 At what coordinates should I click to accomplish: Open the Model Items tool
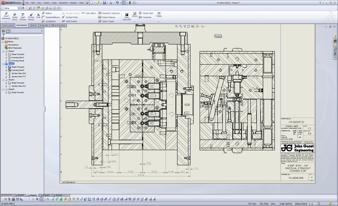tap(14, 17)
